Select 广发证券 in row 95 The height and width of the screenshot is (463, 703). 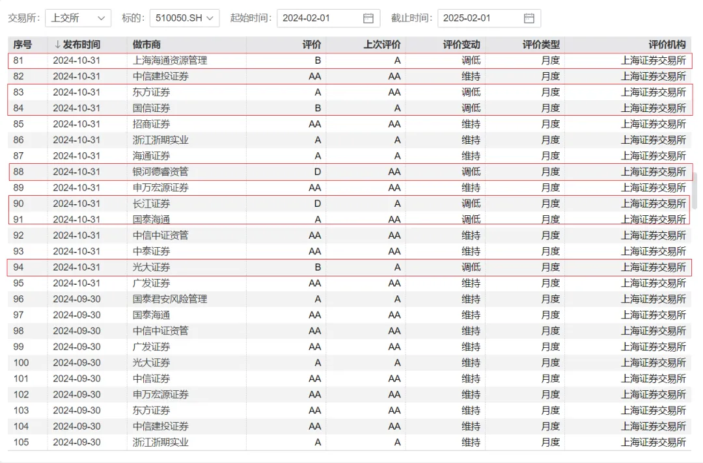point(151,283)
